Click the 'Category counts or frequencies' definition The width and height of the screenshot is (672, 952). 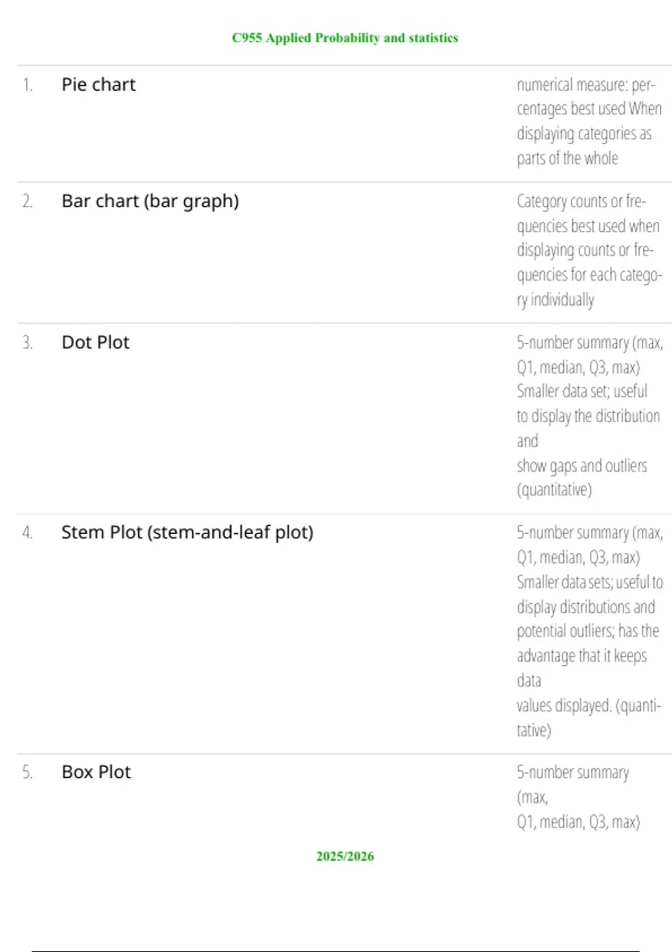(589, 250)
